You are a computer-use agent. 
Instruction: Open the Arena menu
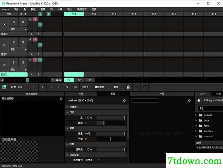coord(5,9)
